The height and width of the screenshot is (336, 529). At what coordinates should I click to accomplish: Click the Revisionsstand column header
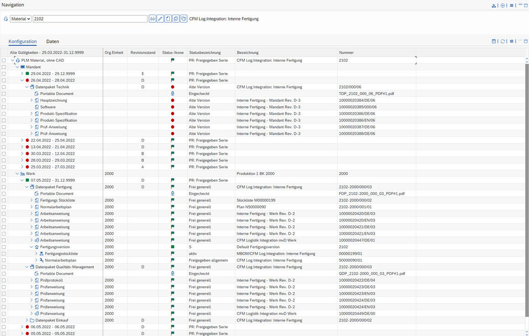[x=143, y=52]
